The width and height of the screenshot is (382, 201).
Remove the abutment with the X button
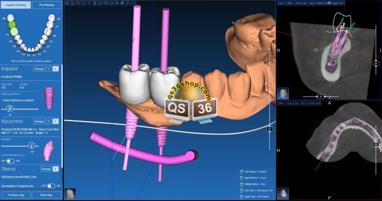pos(48,121)
